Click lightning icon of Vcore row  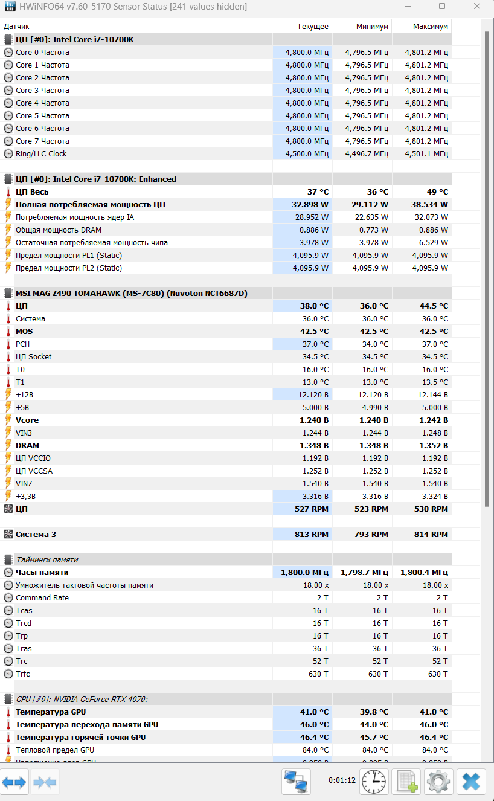point(8,420)
